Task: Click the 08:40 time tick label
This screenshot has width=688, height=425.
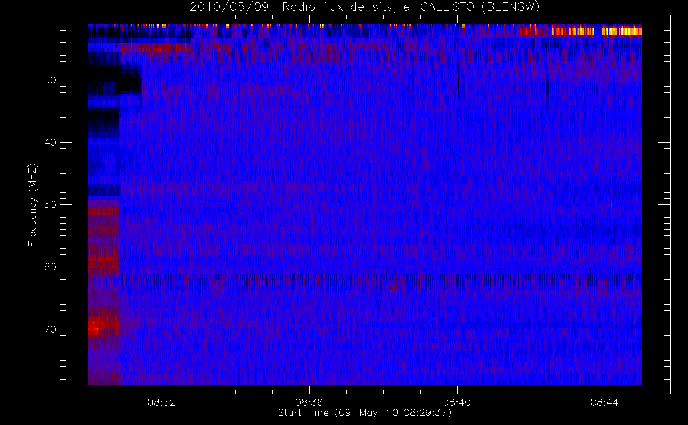Action: click(x=457, y=402)
